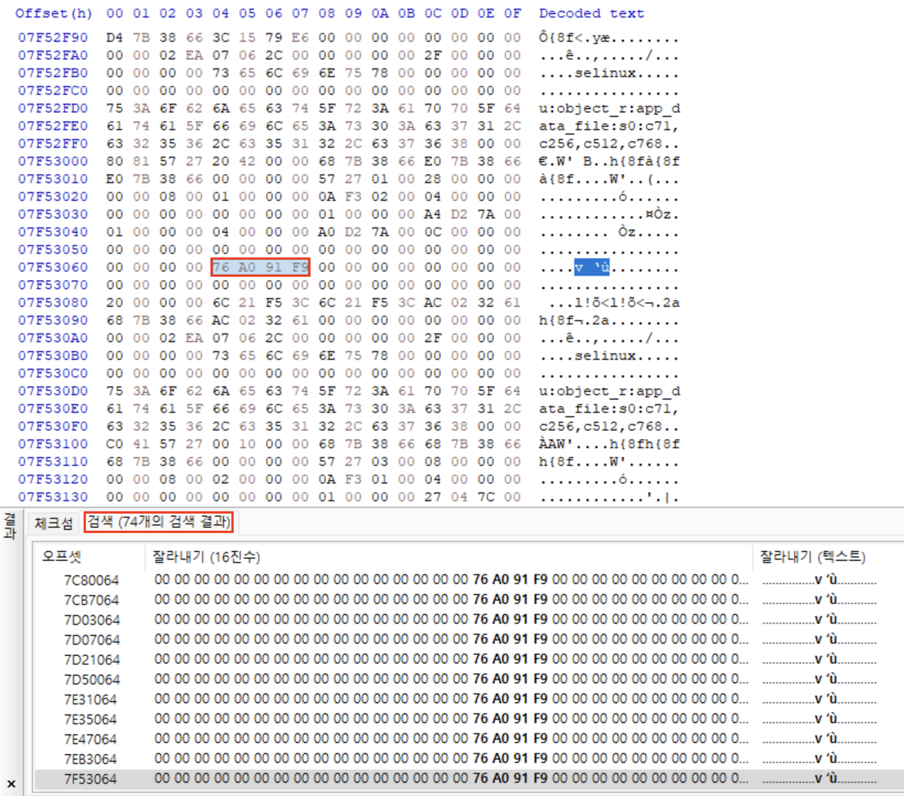This screenshot has height=796, width=904.
Task: Select search result at offset 7CB7064
Action: (92, 600)
